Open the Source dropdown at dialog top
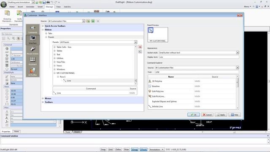 tap(84, 21)
